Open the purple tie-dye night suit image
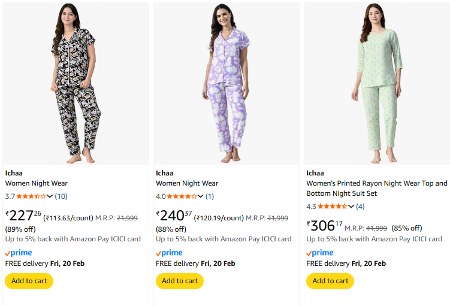This screenshot has width=450, height=306. point(226,84)
